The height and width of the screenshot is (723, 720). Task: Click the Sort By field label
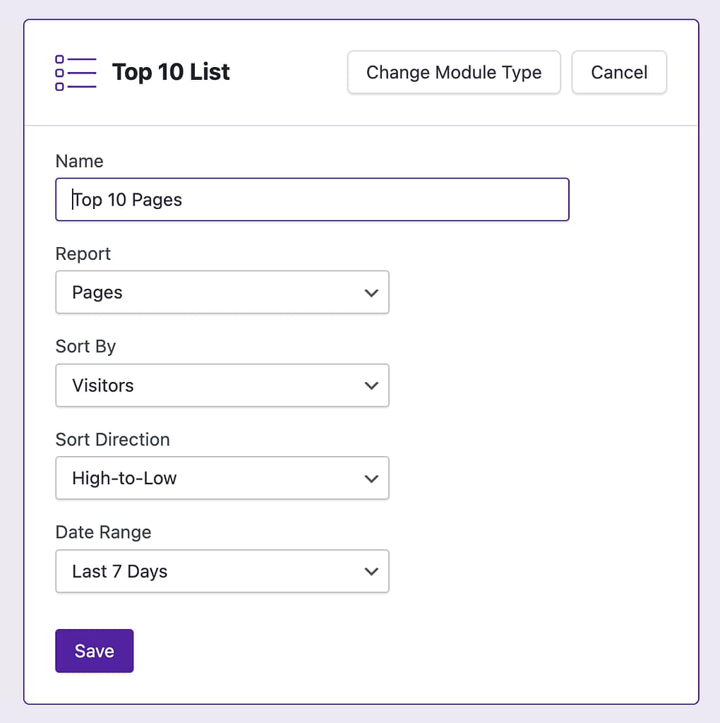point(85,347)
